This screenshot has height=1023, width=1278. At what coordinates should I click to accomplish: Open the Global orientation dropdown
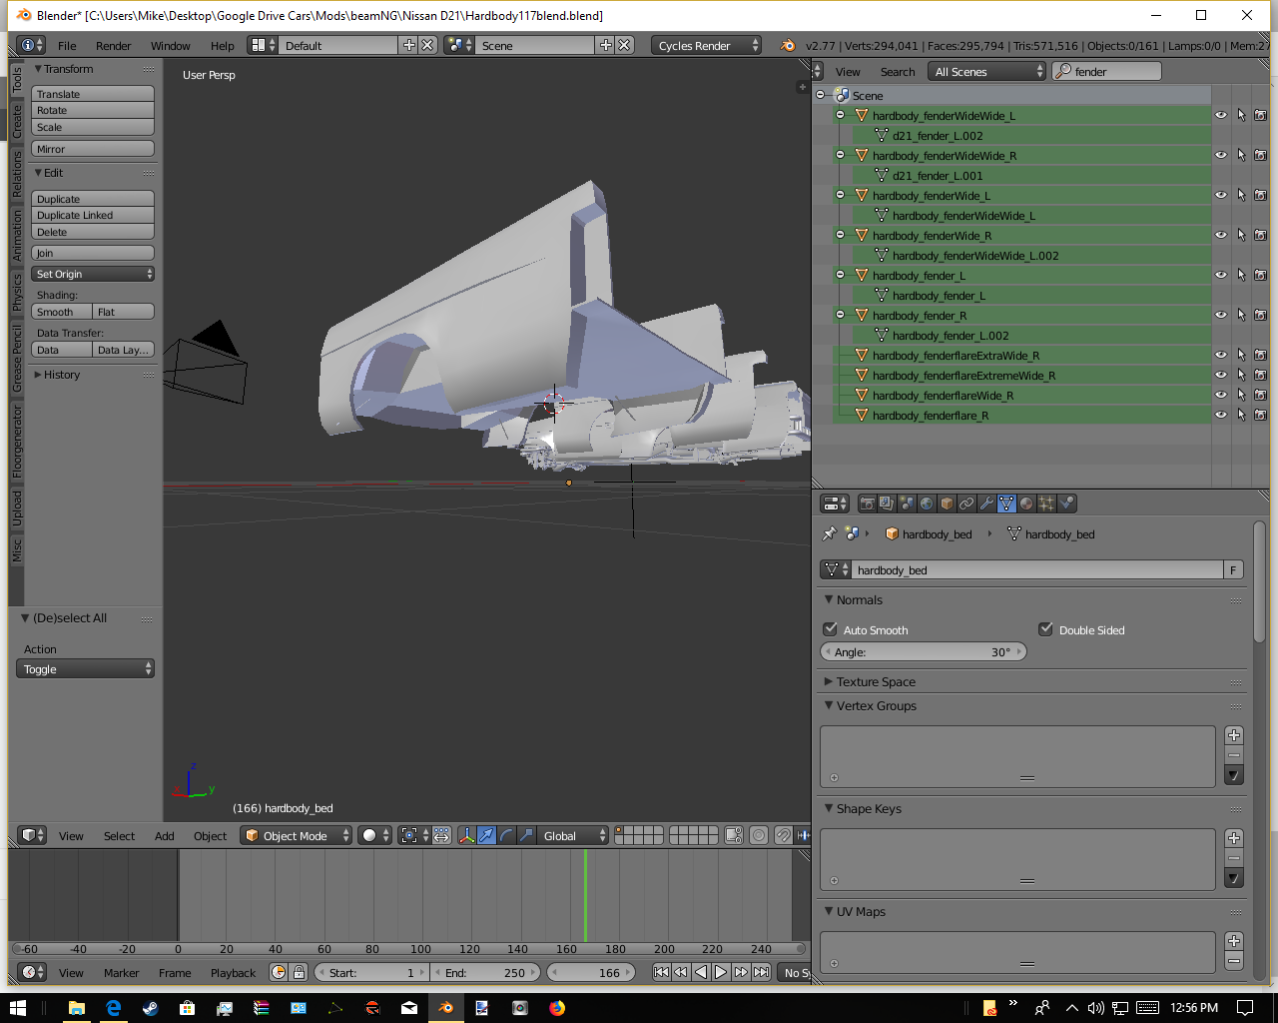tap(573, 835)
